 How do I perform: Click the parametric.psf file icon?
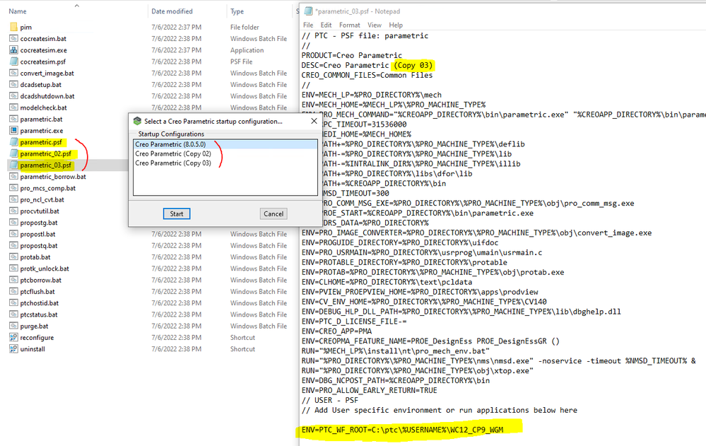[x=13, y=142]
